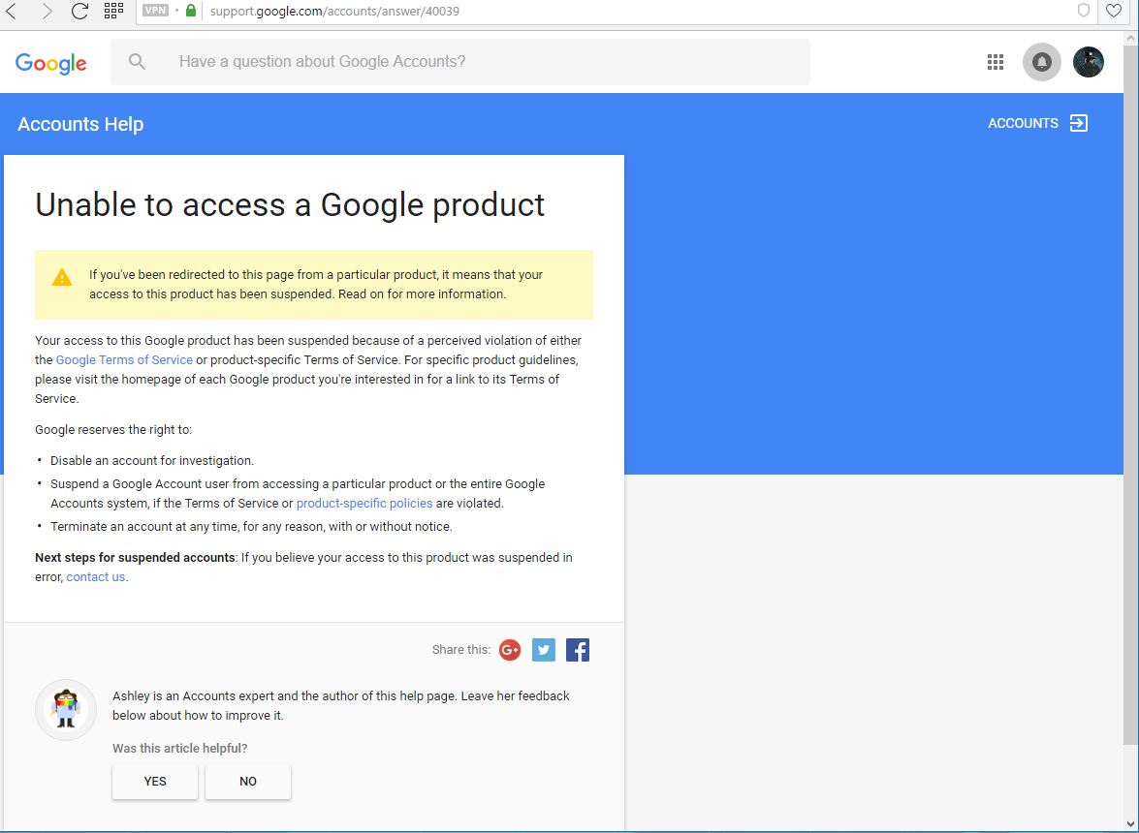Click the 'Unable to access a Google product' heading

pyautogui.click(x=290, y=204)
